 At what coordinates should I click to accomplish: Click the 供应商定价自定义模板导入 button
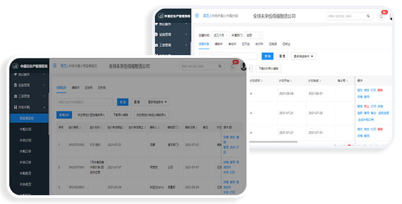pos(151,115)
